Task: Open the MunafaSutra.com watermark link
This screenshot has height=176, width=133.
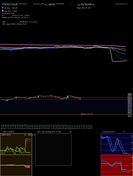Action: click(121, 4)
